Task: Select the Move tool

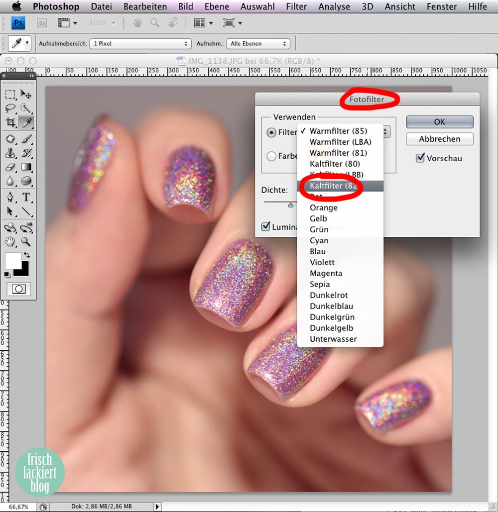Action: 26,95
